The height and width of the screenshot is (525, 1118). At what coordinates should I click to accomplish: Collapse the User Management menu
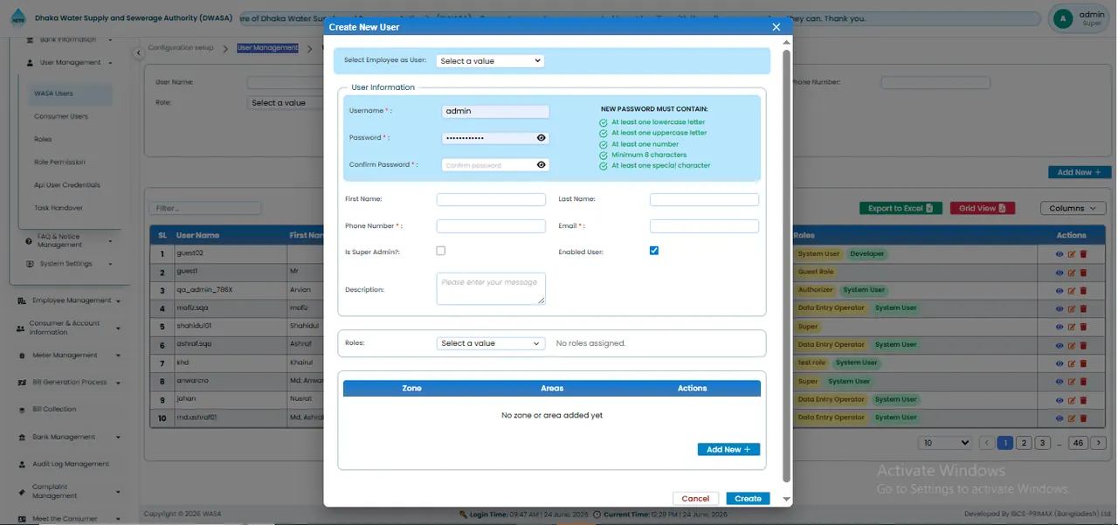pos(69,63)
